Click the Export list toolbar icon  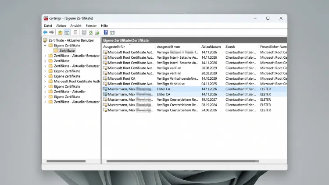click(97, 32)
